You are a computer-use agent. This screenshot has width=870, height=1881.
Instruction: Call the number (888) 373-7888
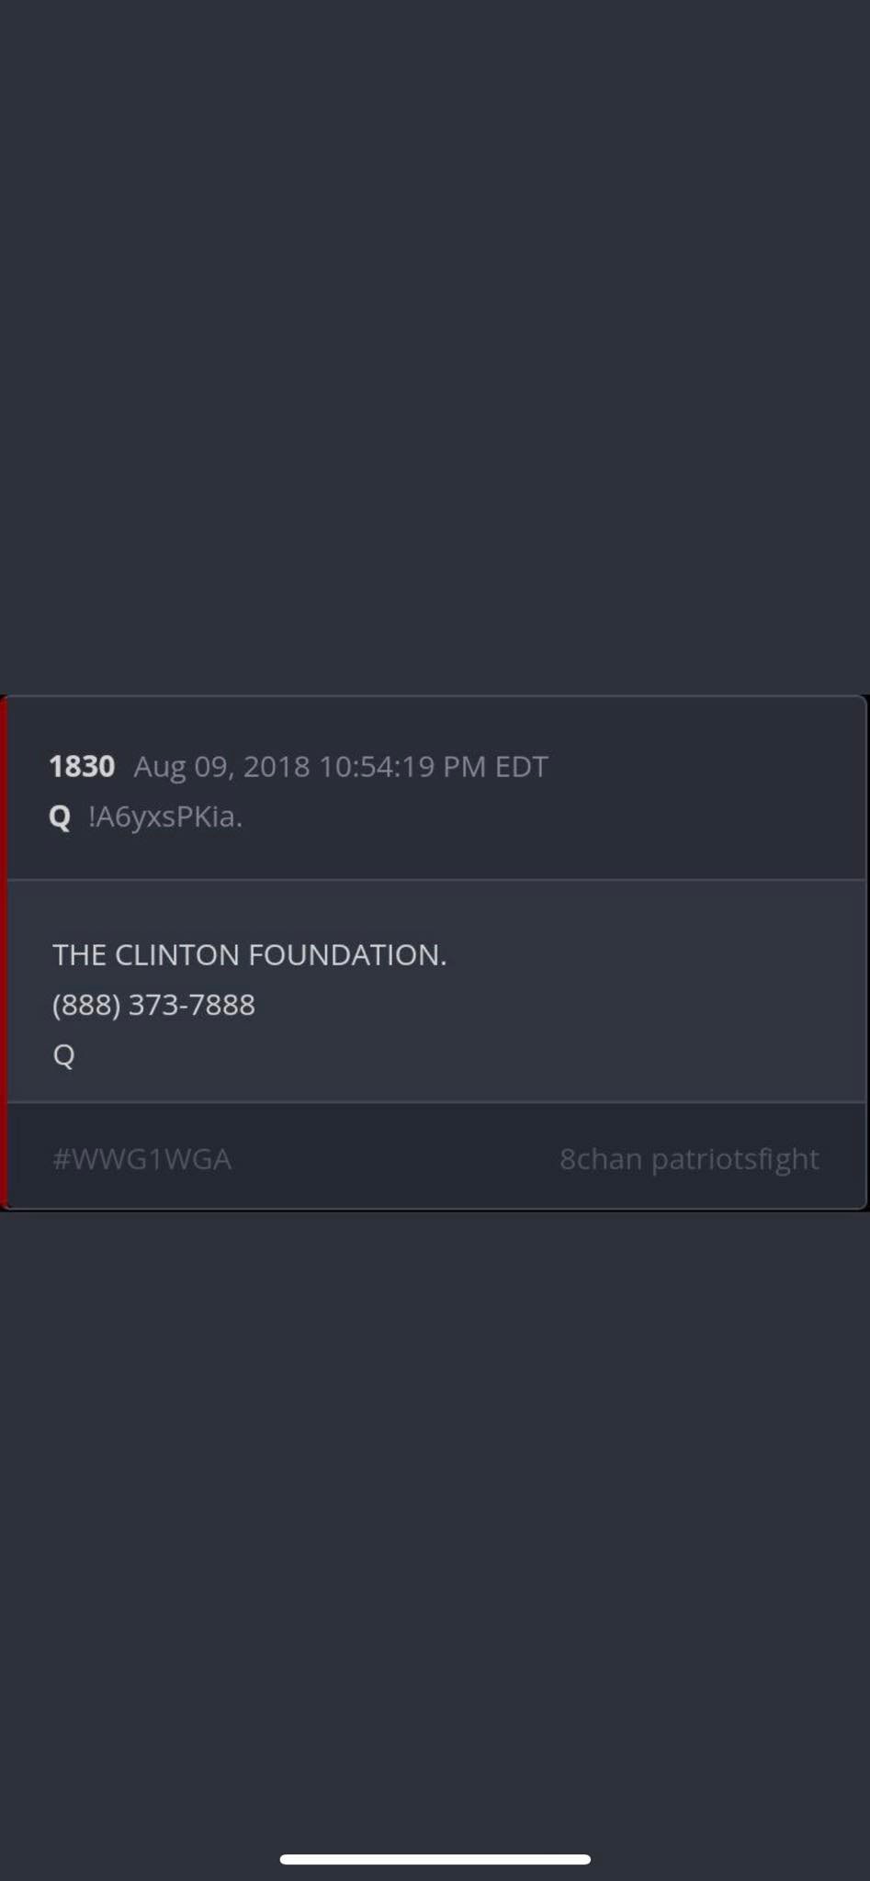[x=153, y=1005]
